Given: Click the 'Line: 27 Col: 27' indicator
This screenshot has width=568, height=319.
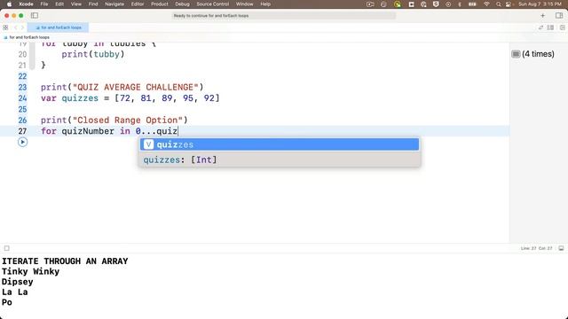Looking at the screenshot, I should click(x=536, y=248).
